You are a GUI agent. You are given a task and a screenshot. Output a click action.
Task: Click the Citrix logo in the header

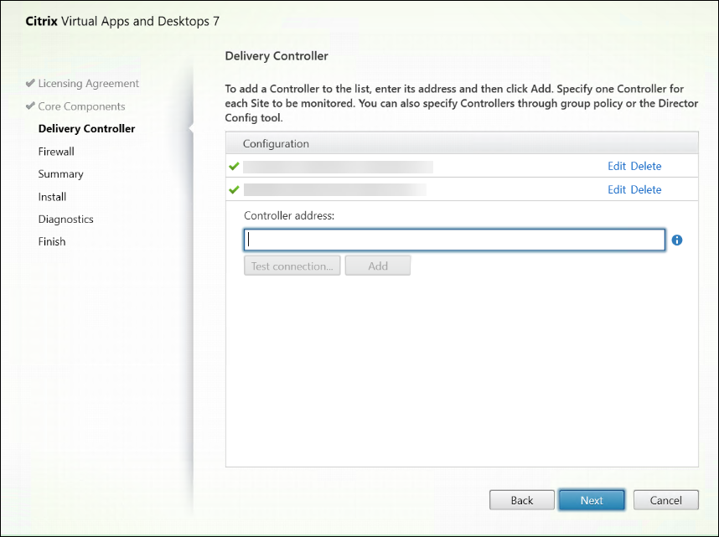pyautogui.click(x=42, y=21)
